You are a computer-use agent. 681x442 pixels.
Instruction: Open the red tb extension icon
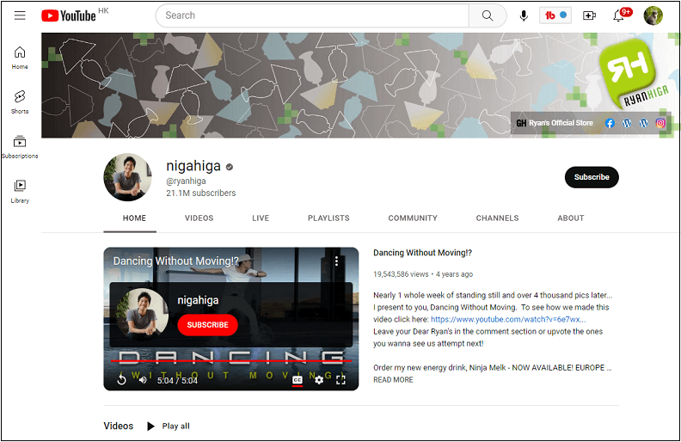555,15
